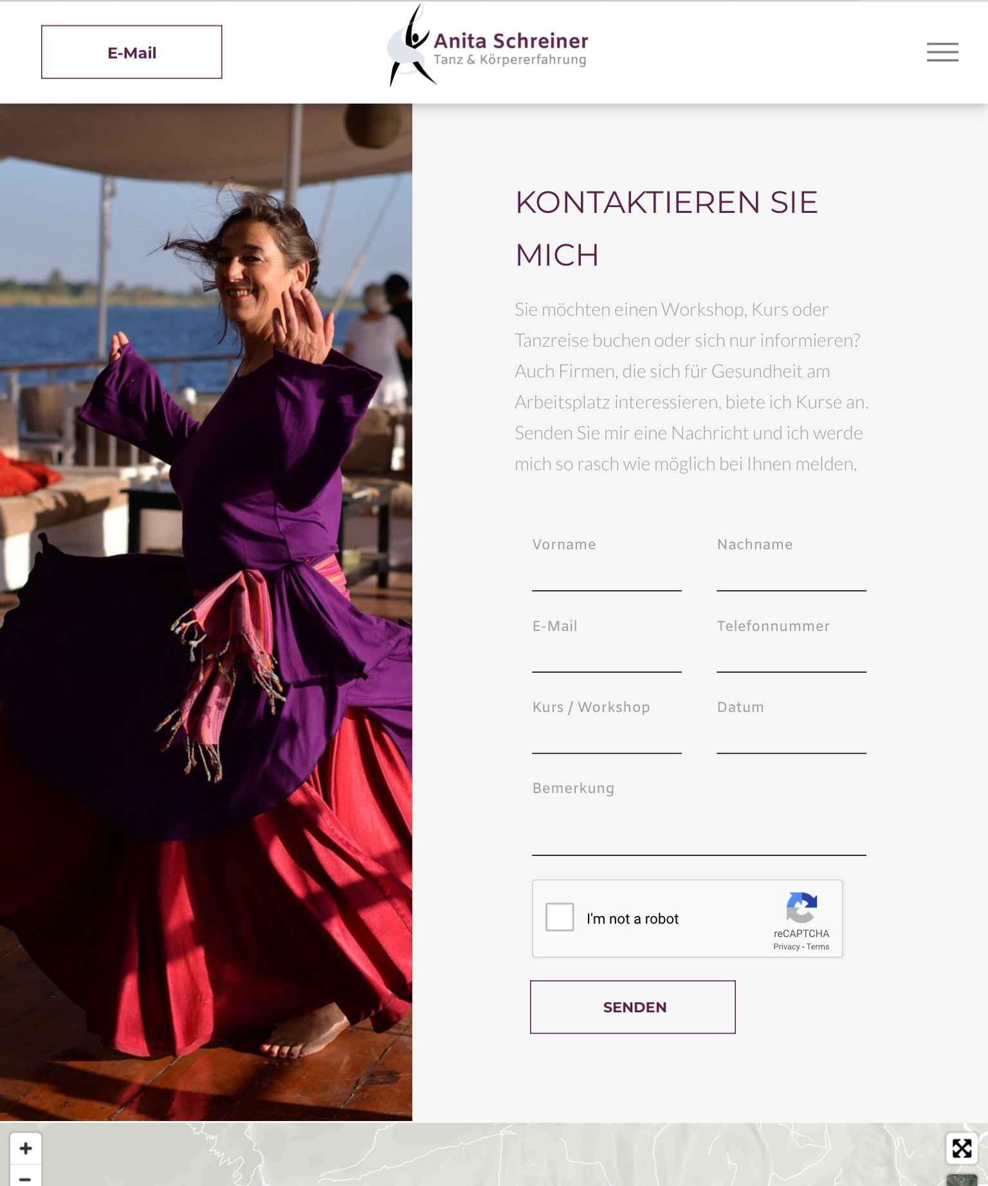Open the reCAPTCHA Terms link
The image size is (988, 1186).
point(818,947)
